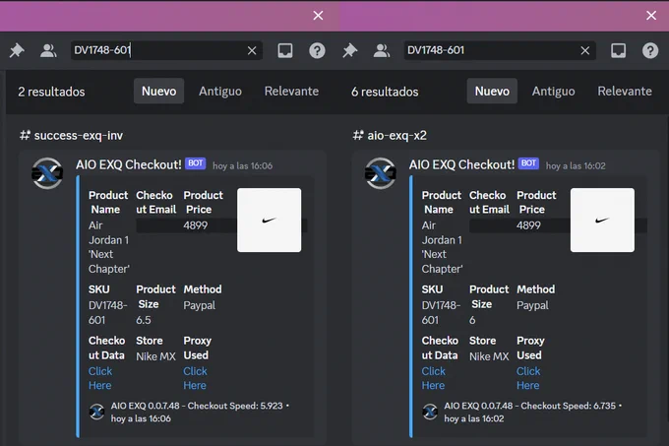Show member list in right Discord window
This screenshot has width=669, height=446.
coord(382,51)
